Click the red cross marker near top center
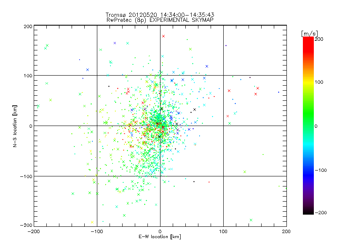 pyautogui.click(x=163, y=36)
